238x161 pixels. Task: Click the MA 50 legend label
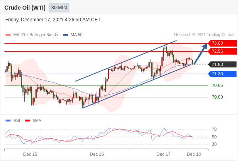77,35
